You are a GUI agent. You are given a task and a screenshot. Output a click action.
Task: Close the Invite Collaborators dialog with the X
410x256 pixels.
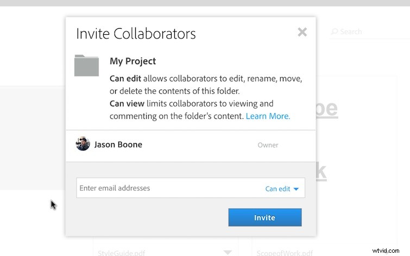[302, 32]
